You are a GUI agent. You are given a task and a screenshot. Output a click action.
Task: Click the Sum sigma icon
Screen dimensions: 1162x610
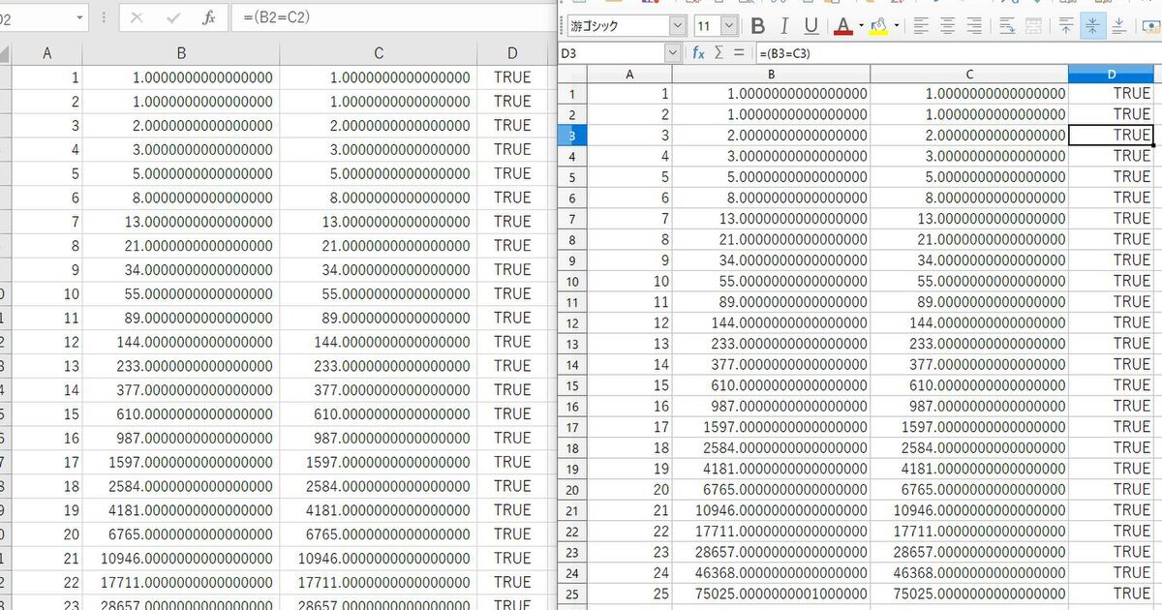[719, 53]
